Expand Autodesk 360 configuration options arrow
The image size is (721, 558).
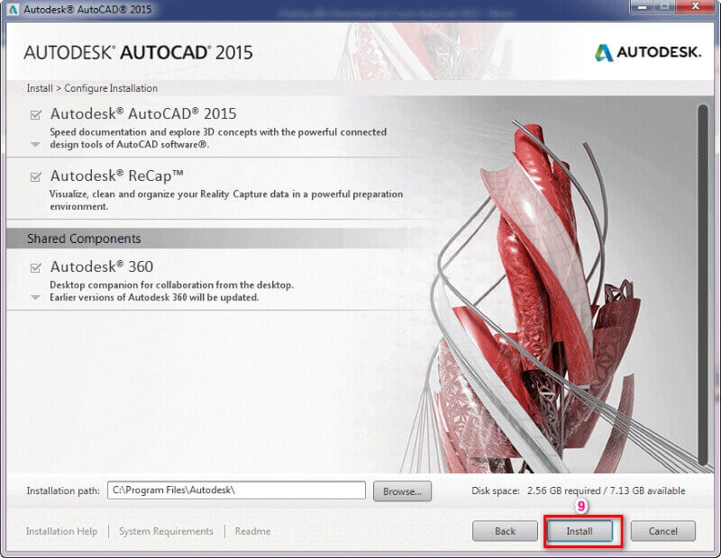(35, 298)
